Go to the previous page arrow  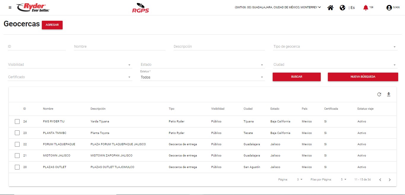(x=380, y=180)
